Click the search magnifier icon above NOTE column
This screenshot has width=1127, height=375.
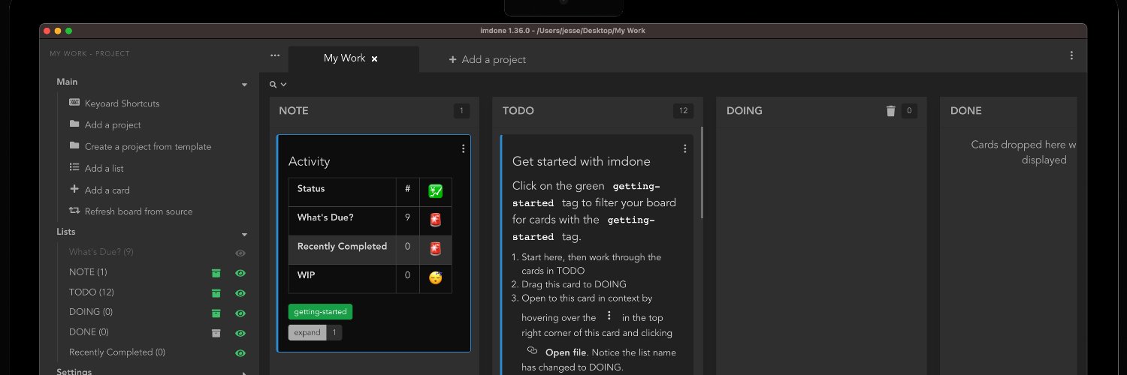click(273, 85)
